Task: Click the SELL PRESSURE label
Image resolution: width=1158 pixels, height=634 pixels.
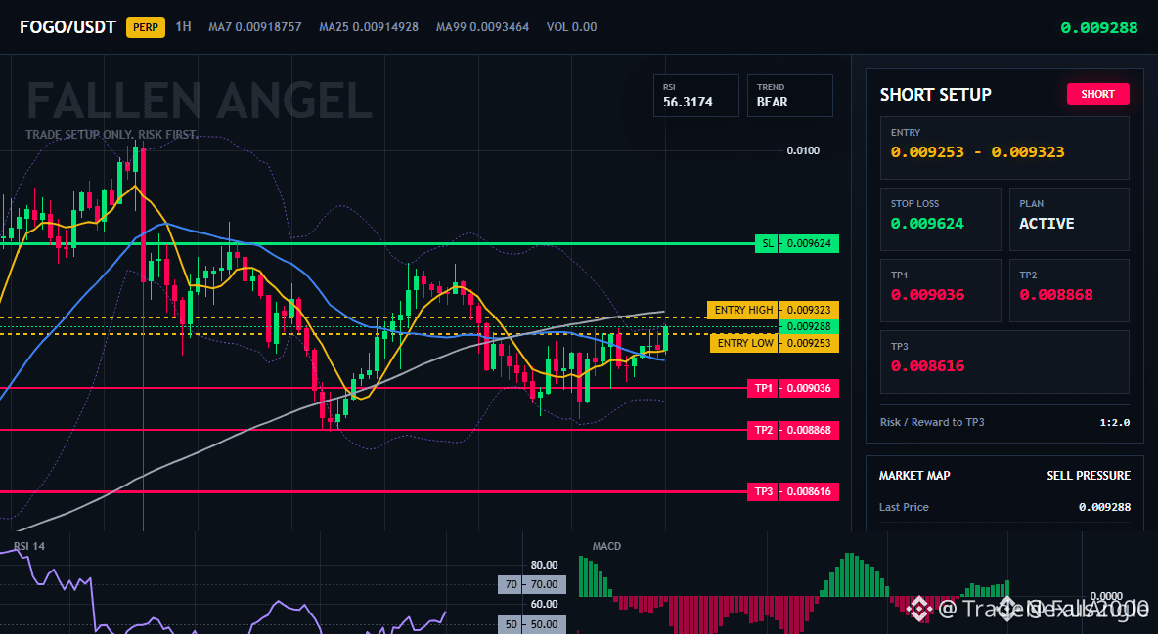Action: [1089, 476]
